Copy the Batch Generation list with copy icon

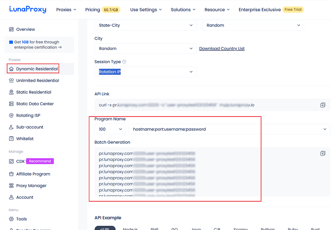[x=323, y=154]
